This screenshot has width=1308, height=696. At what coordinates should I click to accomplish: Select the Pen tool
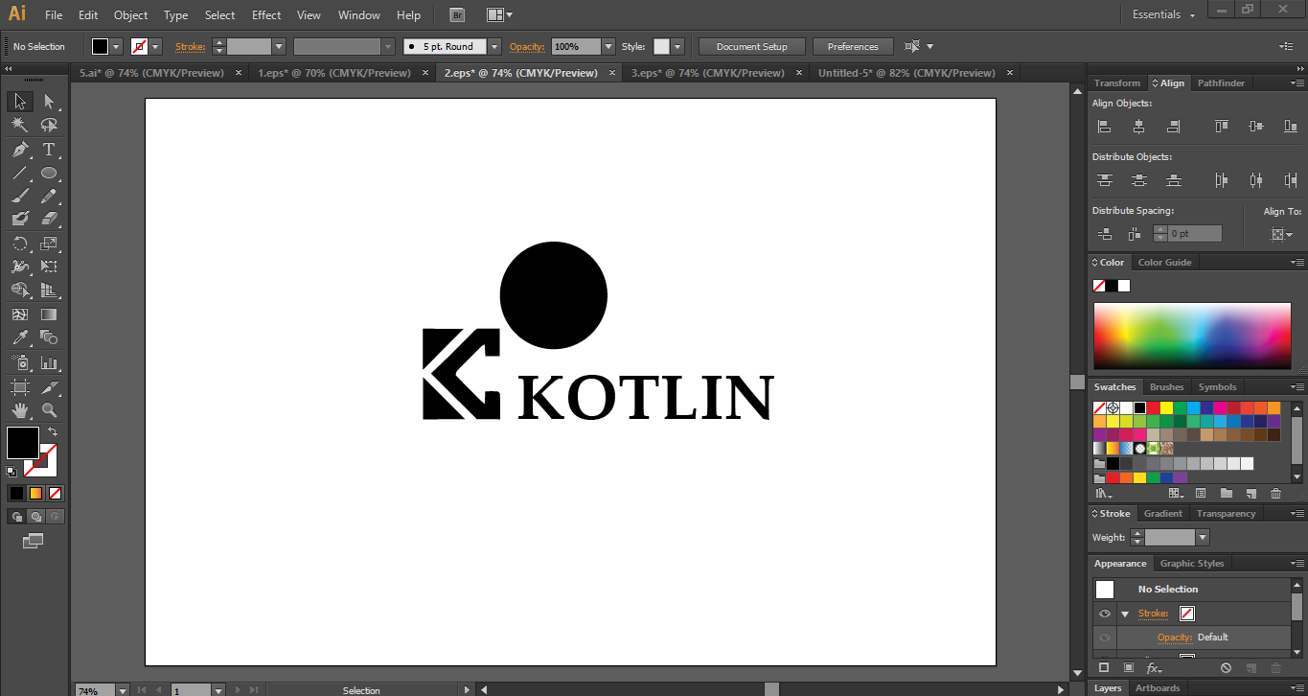[x=19, y=150]
